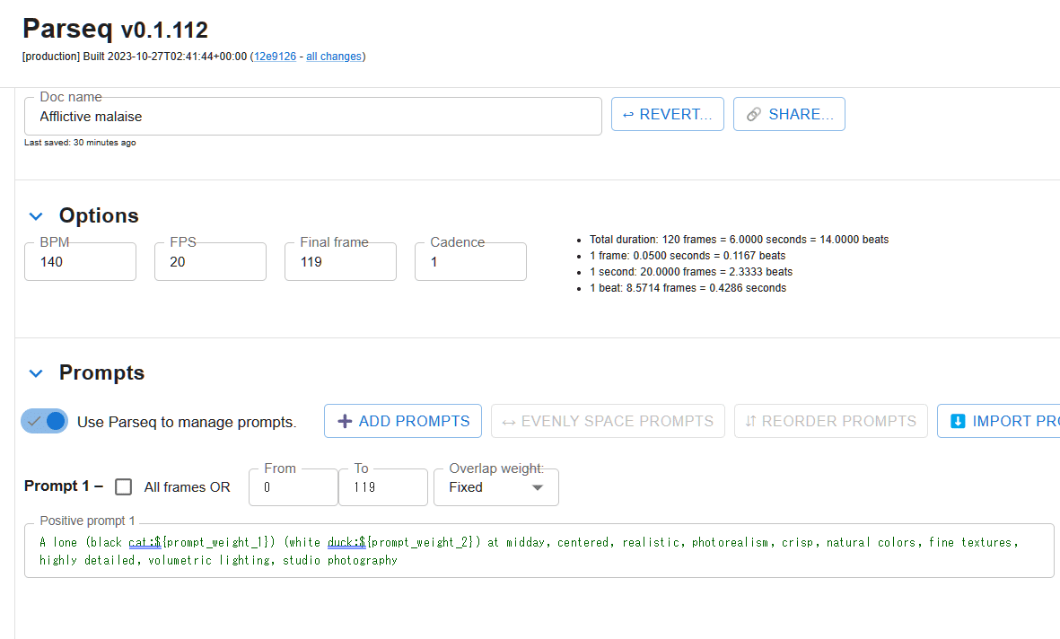This screenshot has height=639, width=1060.
Task: Open the 12e9126 commit link
Action: (x=275, y=57)
